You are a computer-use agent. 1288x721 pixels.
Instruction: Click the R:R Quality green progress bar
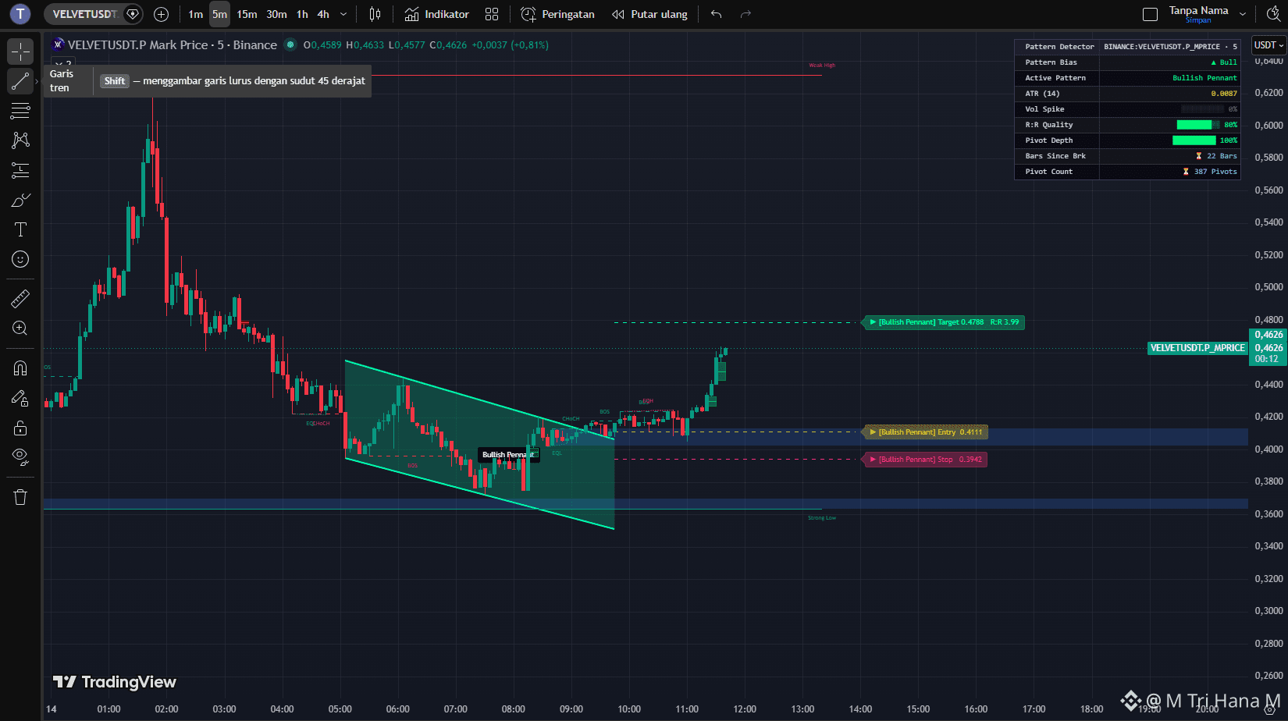[x=1198, y=125]
